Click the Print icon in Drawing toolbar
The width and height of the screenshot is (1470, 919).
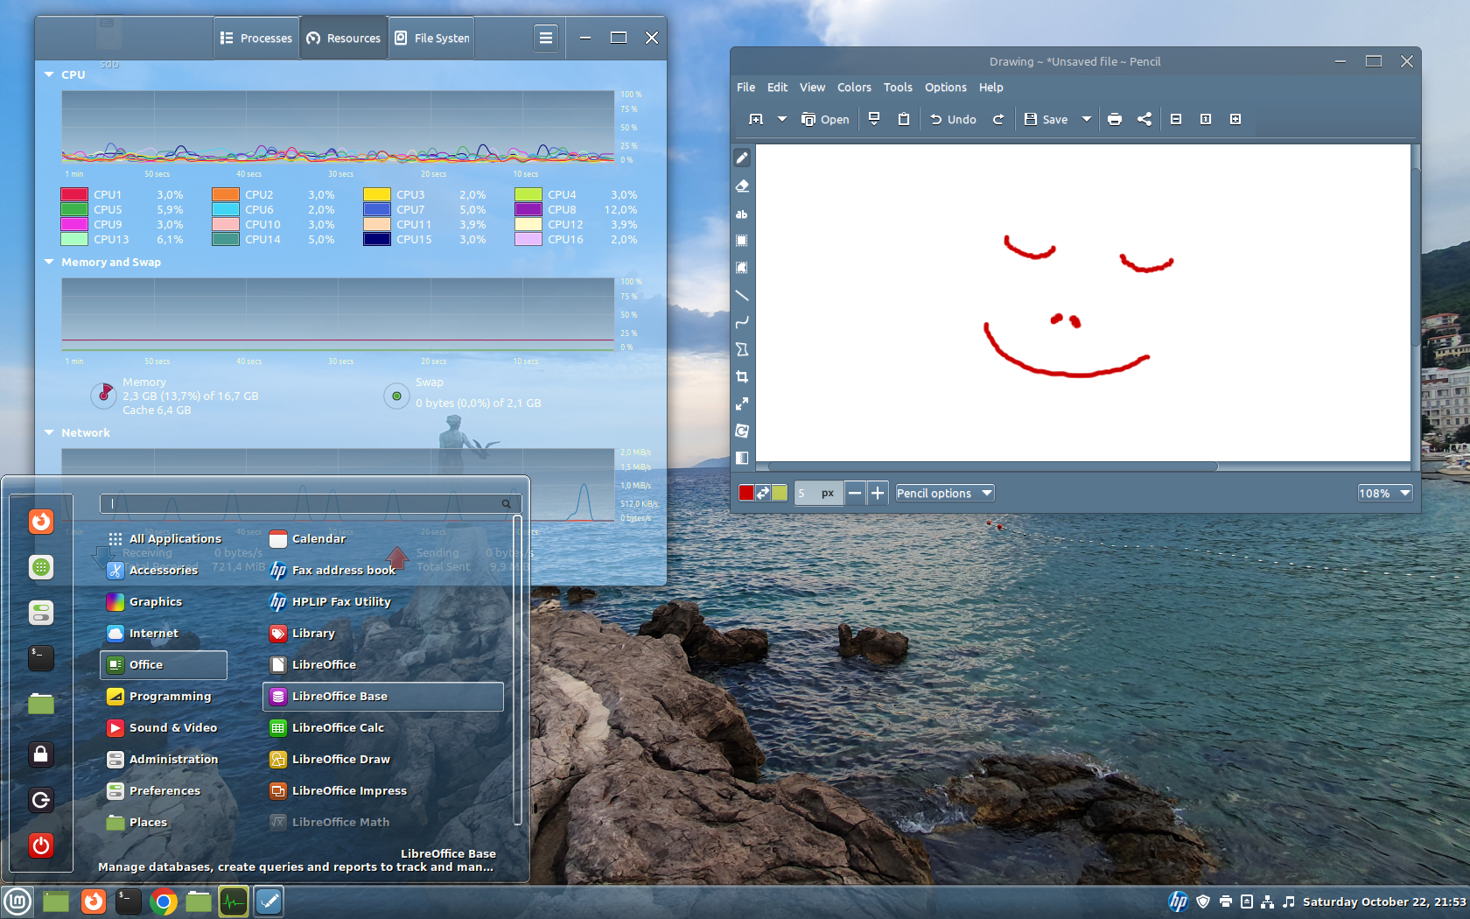tap(1115, 119)
